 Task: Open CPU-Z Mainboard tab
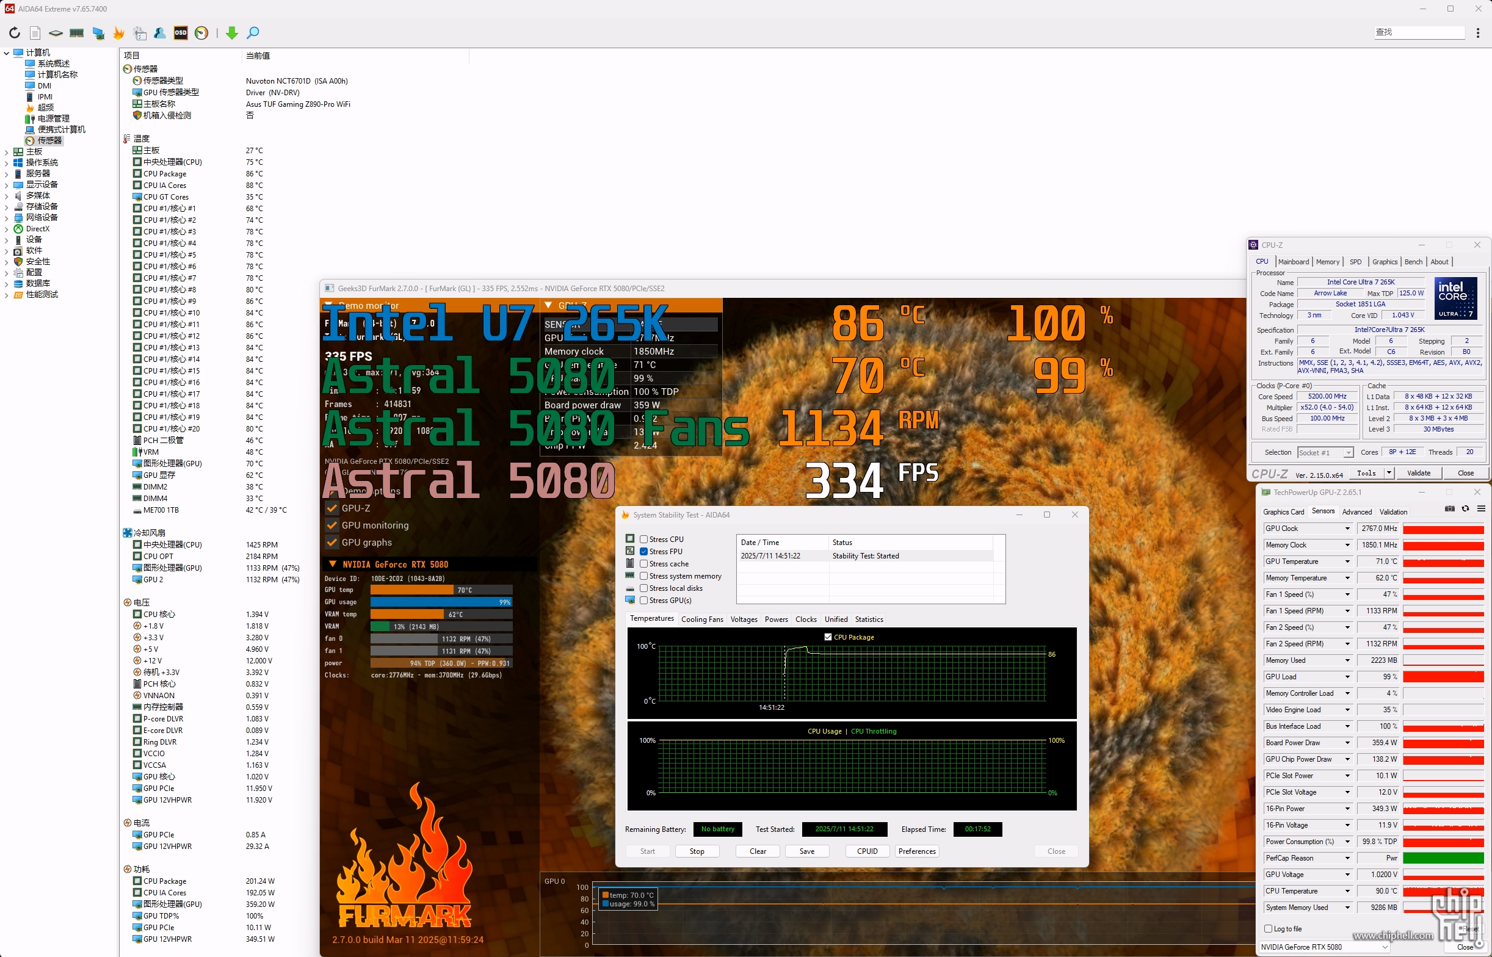1294,262
